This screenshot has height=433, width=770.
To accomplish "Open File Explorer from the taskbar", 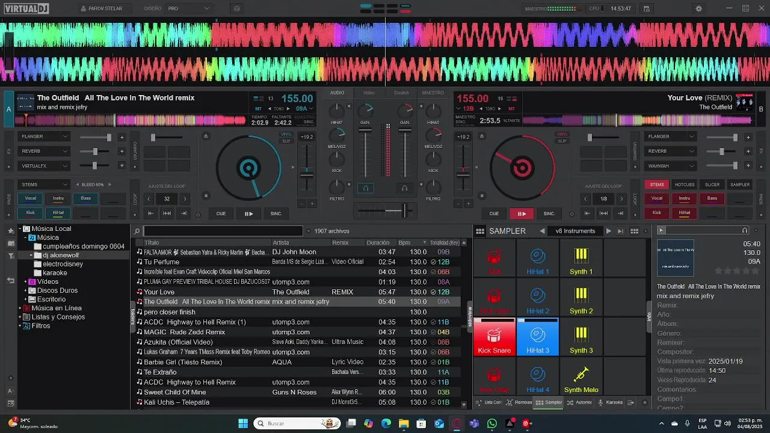I will pyautogui.click(x=404, y=423).
